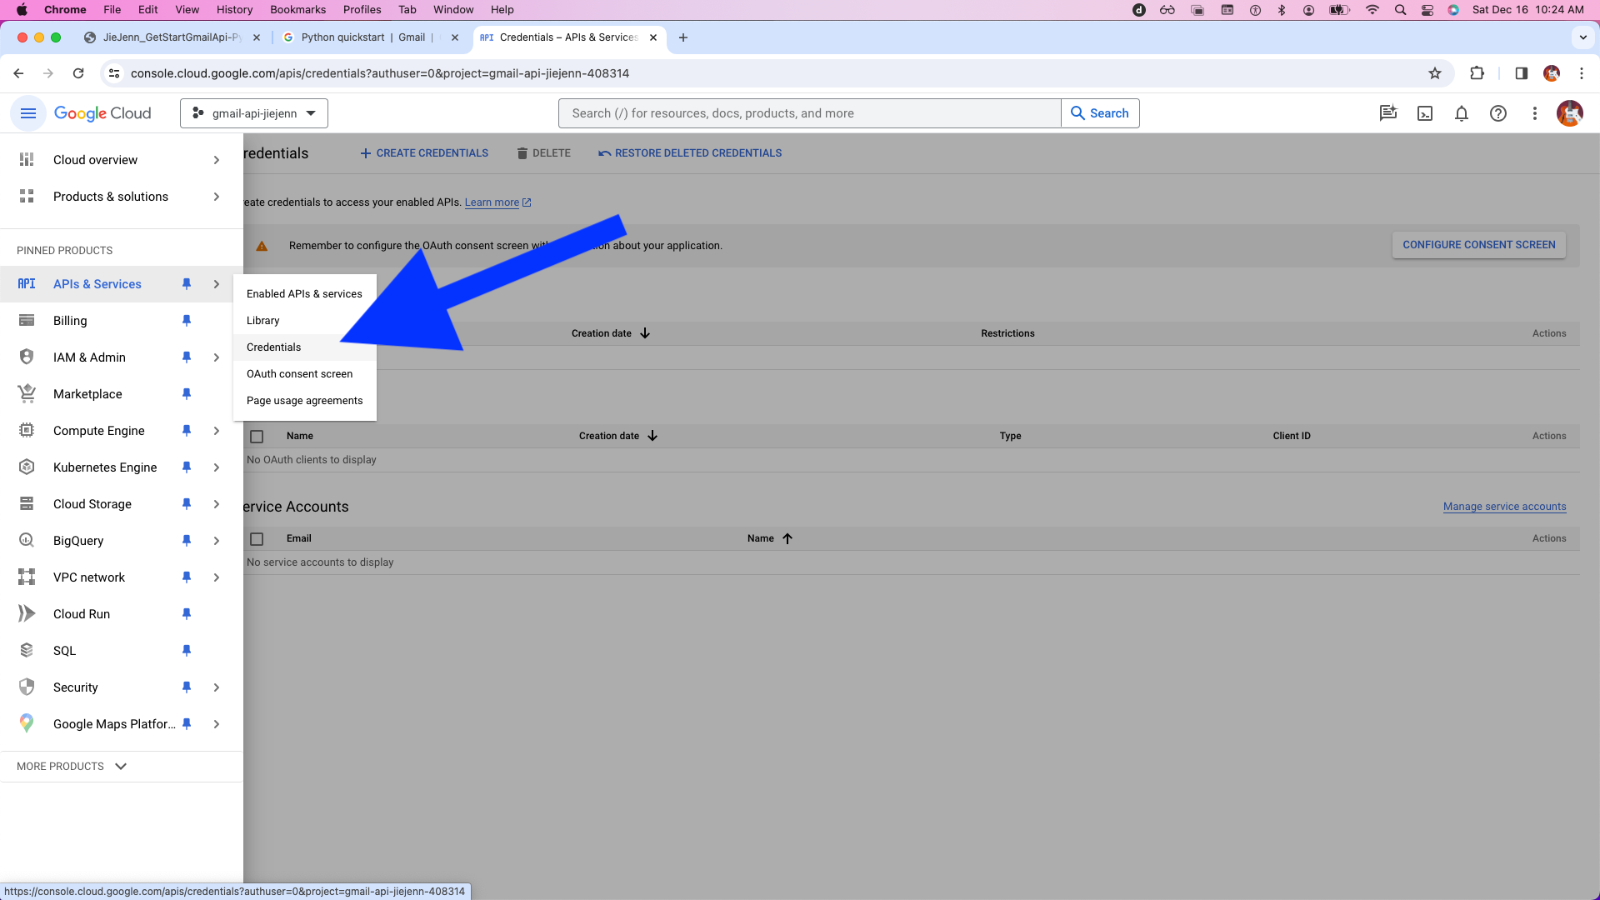
Task: Expand Security submenu chevron
Action: (x=217, y=687)
